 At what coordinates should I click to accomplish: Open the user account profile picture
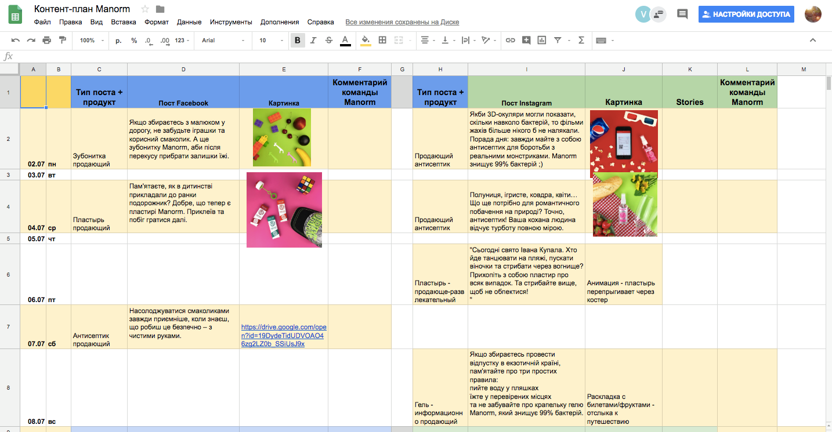[813, 14]
